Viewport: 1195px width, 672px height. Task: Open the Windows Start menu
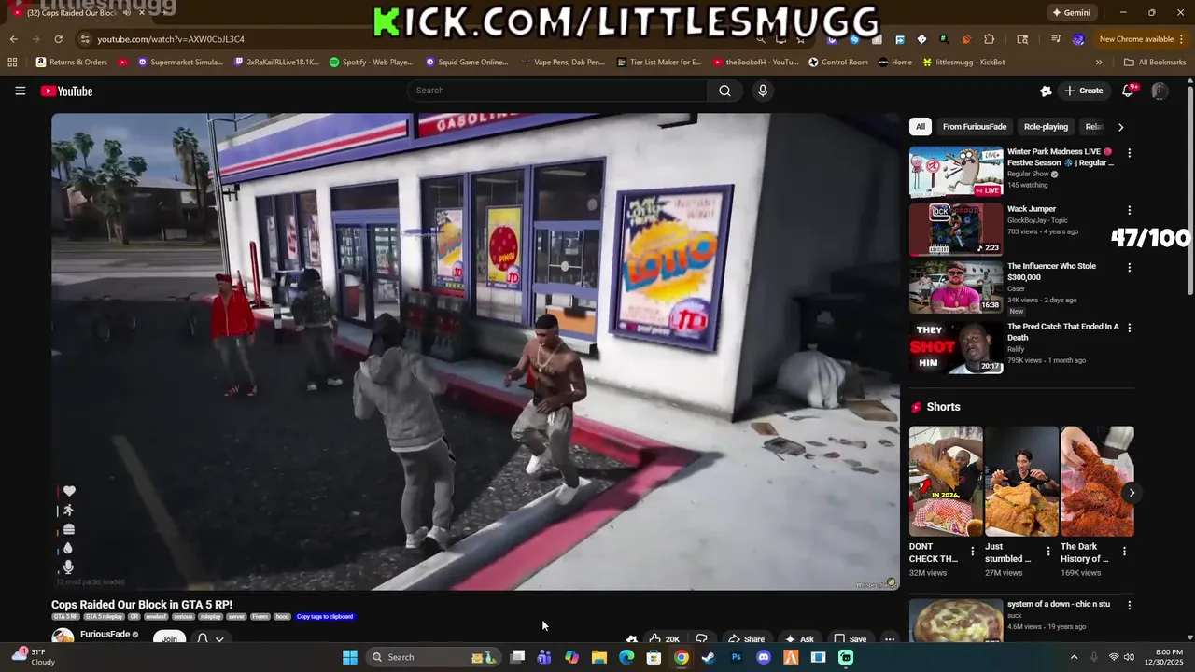pyautogui.click(x=350, y=657)
